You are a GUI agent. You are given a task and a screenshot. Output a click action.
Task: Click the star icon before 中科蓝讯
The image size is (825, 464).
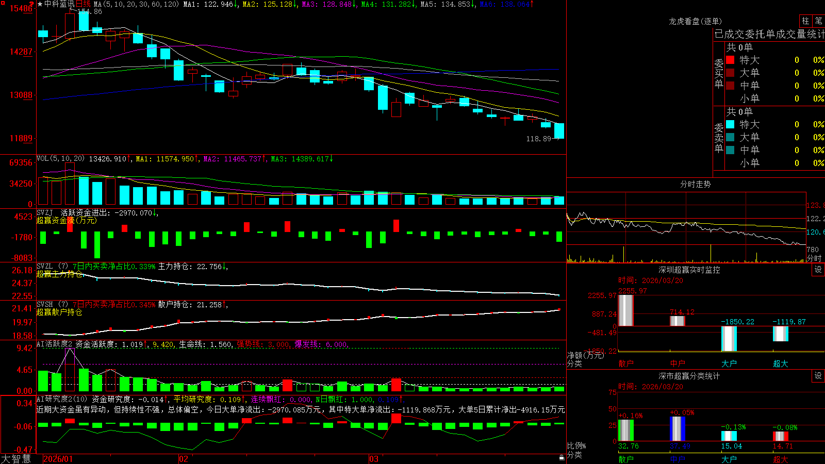click(40, 4)
